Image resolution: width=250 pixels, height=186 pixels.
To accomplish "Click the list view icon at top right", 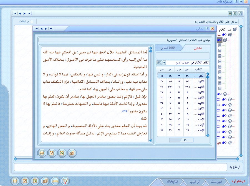I will point(230,13).
